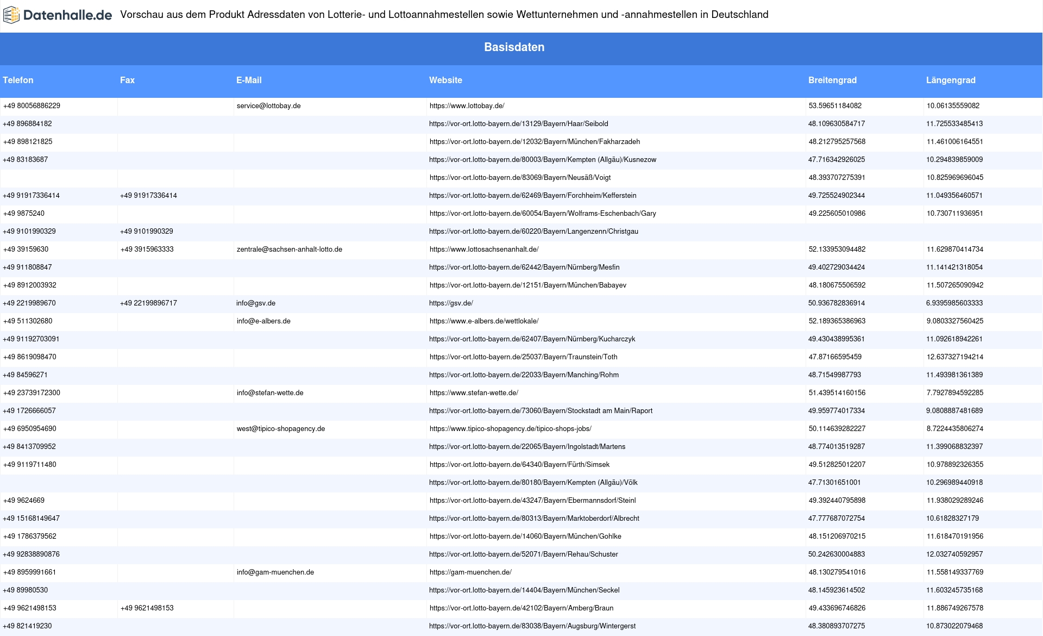Click latitude value 53.59651184082

click(835, 106)
